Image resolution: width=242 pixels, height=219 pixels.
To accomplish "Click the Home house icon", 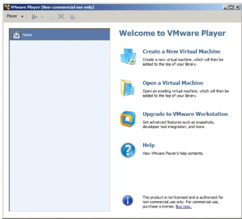I will point(16,35).
